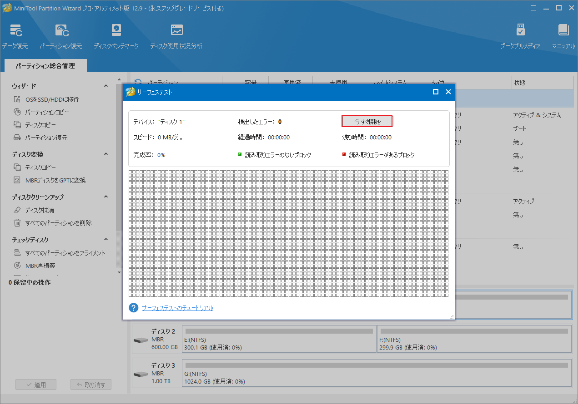The height and width of the screenshot is (404, 578).
Task: Click the サーフェステスト help question icon
Action: click(x=134, y=308)
